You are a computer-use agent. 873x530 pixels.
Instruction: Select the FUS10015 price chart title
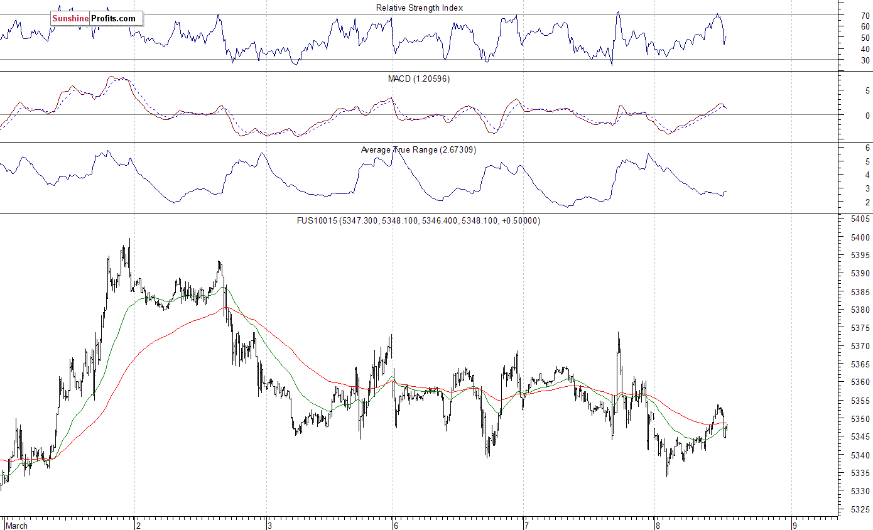click(x=419, y=220)
